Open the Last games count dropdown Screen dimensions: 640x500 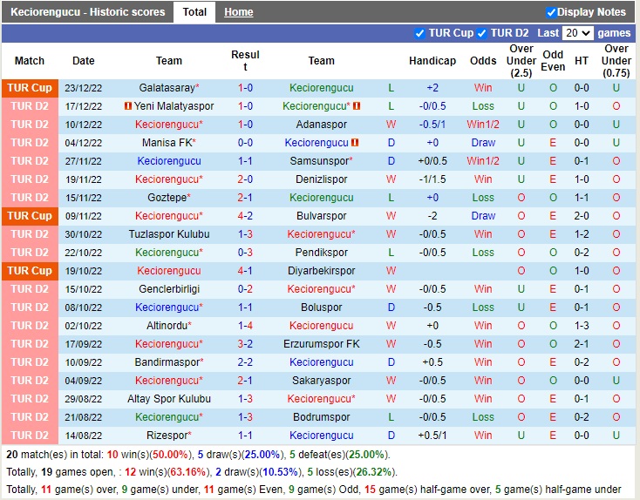click(x=577, y=33)
